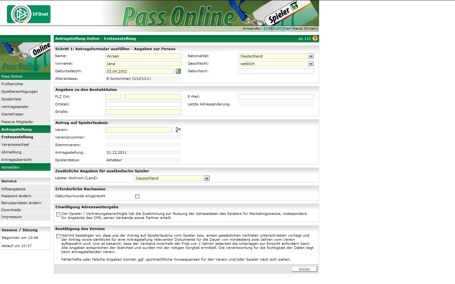The image size is (455, 284).
Task: Click the Name field containing Wirsen
Action: [x=143, y=56]
